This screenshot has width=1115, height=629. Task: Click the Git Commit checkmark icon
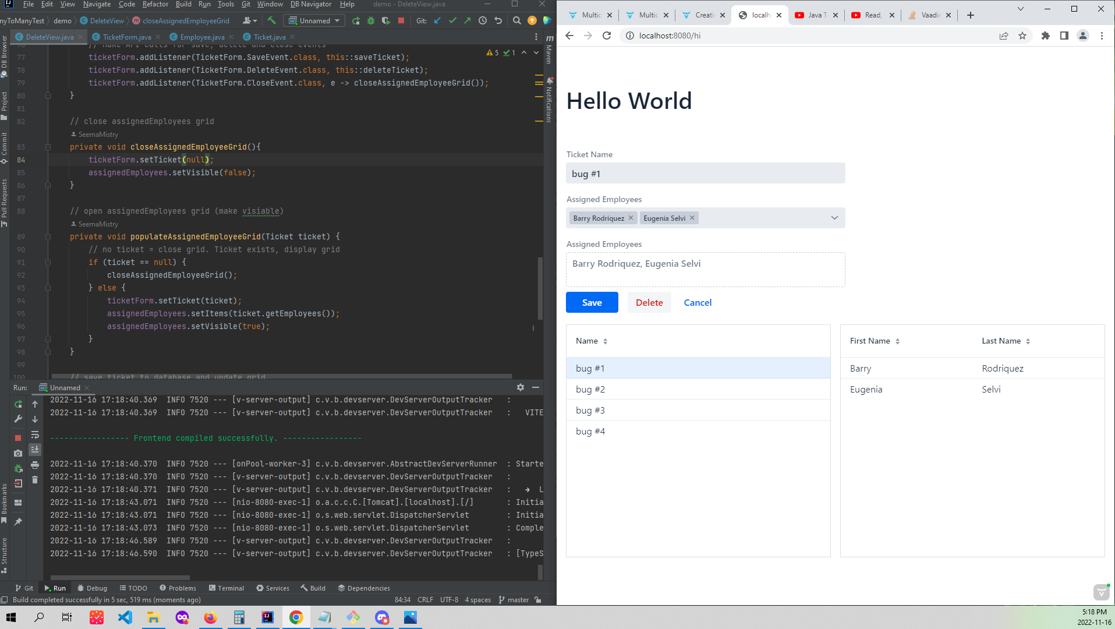tap(452, 21)
